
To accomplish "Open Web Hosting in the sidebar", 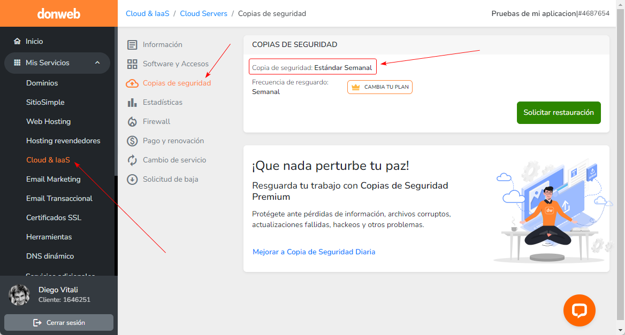I will pyautogui.click(x=48, y=121).
